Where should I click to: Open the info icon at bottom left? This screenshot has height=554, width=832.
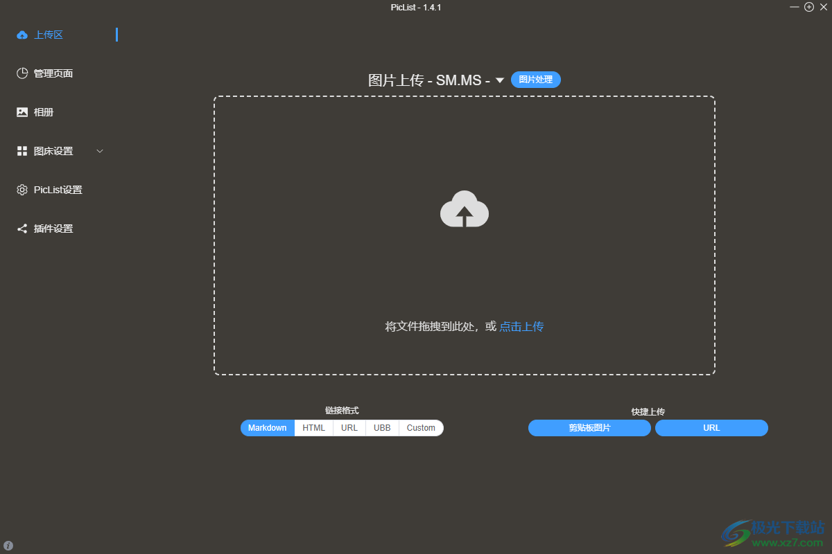pyautogui.click(x=8, y=545)
